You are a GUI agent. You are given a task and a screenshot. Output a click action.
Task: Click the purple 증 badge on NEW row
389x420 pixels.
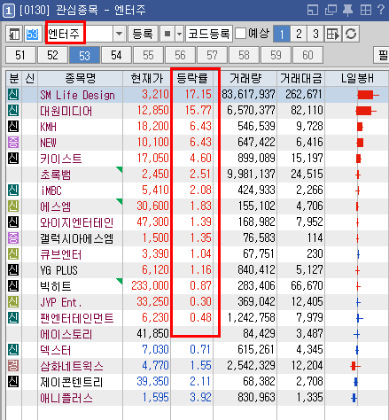(x=13, y=143)
